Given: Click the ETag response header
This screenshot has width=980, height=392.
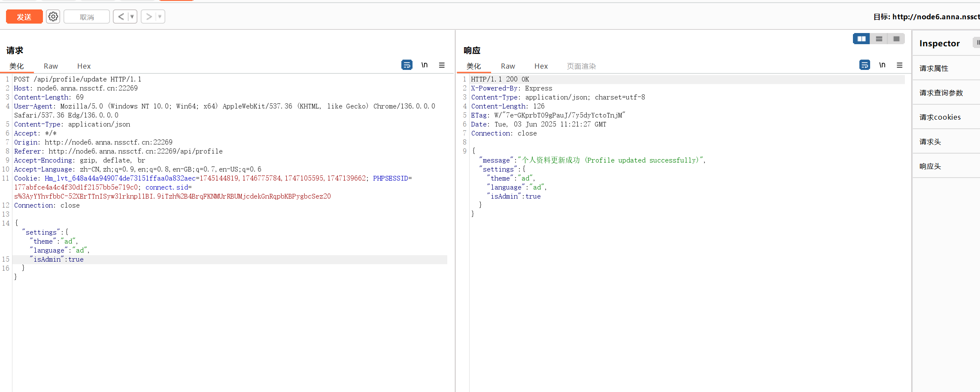Looking at the screenshot, I should pyautogui.click(x=548, y=115).
